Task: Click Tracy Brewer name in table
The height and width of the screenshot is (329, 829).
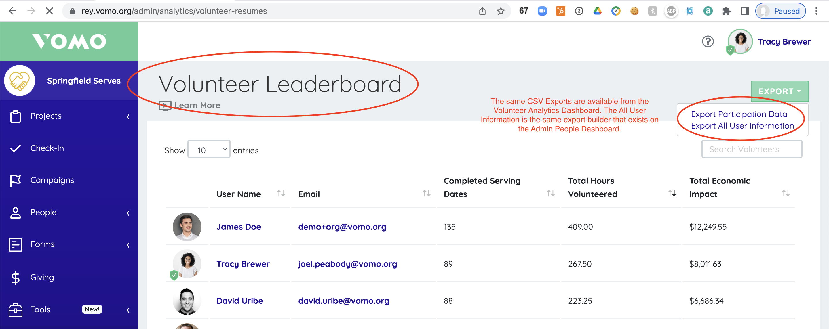Action: (x=243, y=264)
